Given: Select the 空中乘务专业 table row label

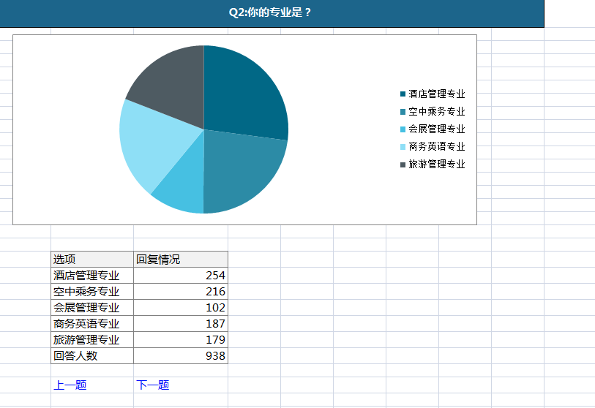Looking at the screenshot, I should point(92,292).
